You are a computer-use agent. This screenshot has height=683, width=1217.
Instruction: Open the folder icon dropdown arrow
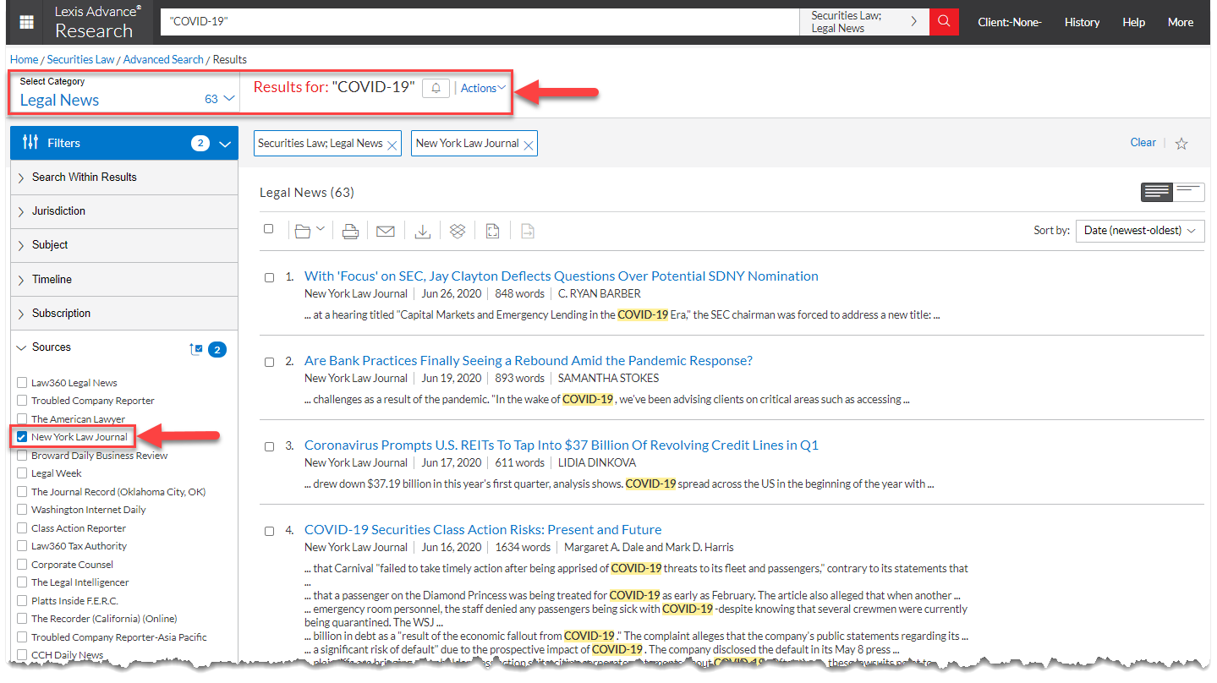pos(321,229)
